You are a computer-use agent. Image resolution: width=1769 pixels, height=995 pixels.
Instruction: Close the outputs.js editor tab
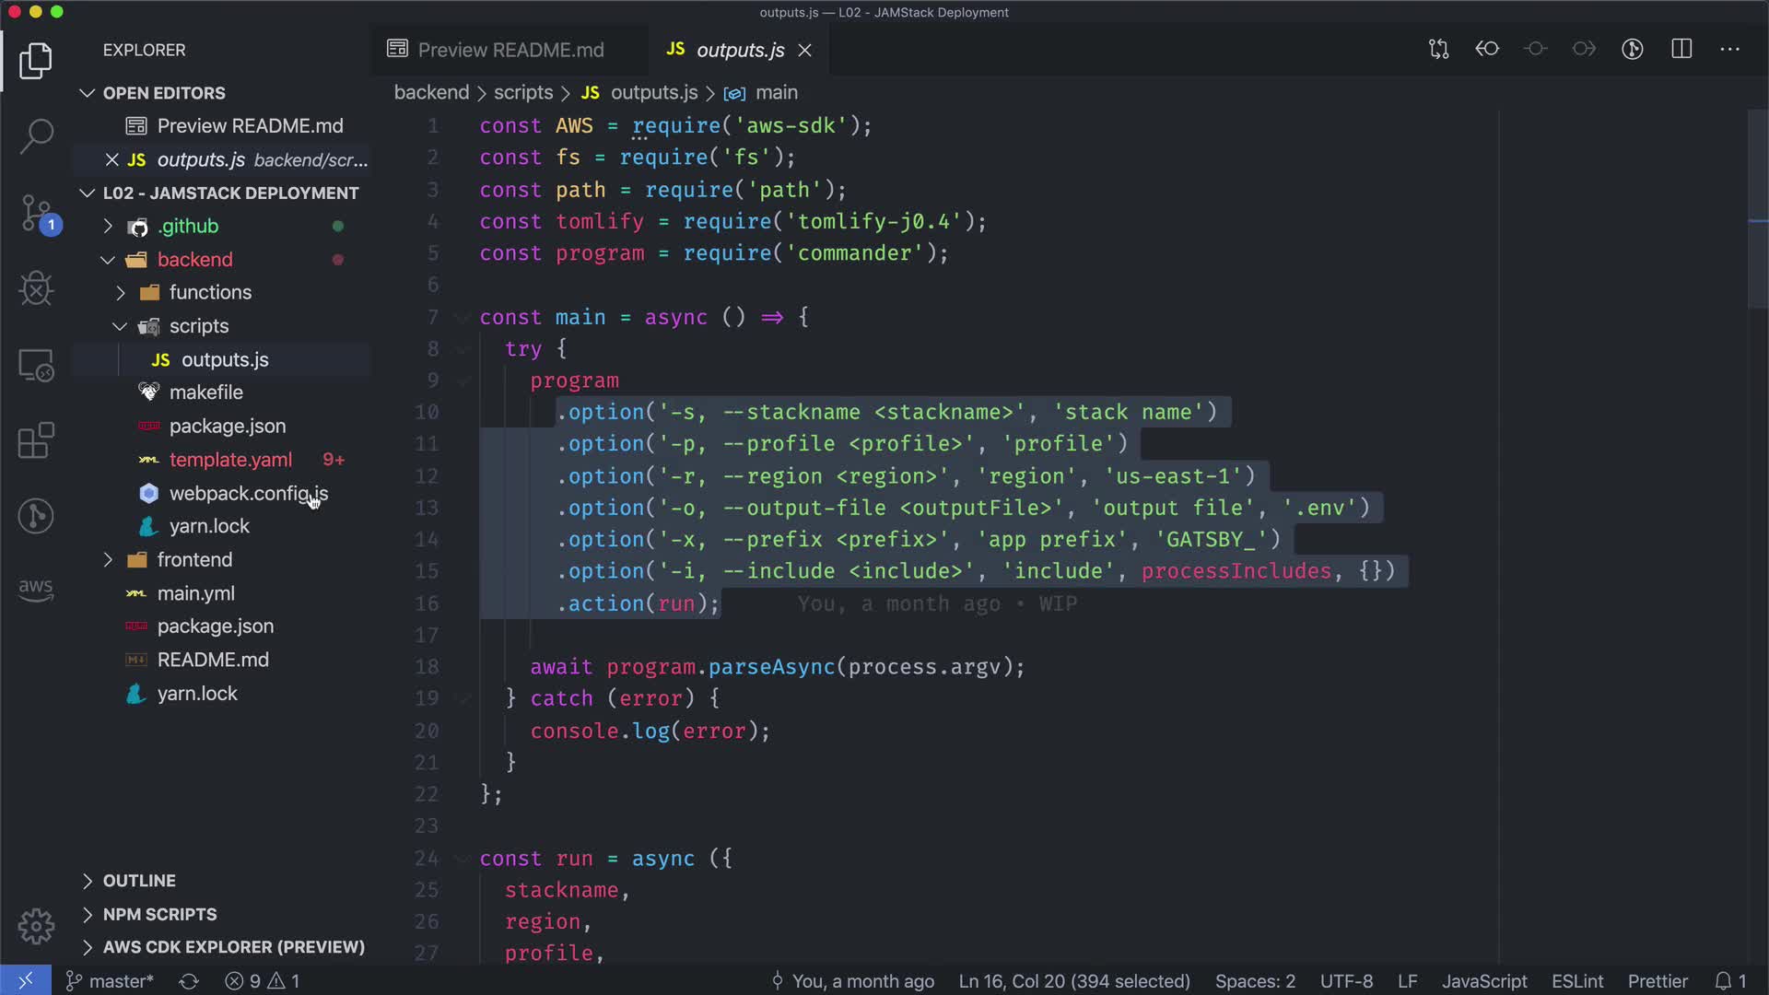804,50
